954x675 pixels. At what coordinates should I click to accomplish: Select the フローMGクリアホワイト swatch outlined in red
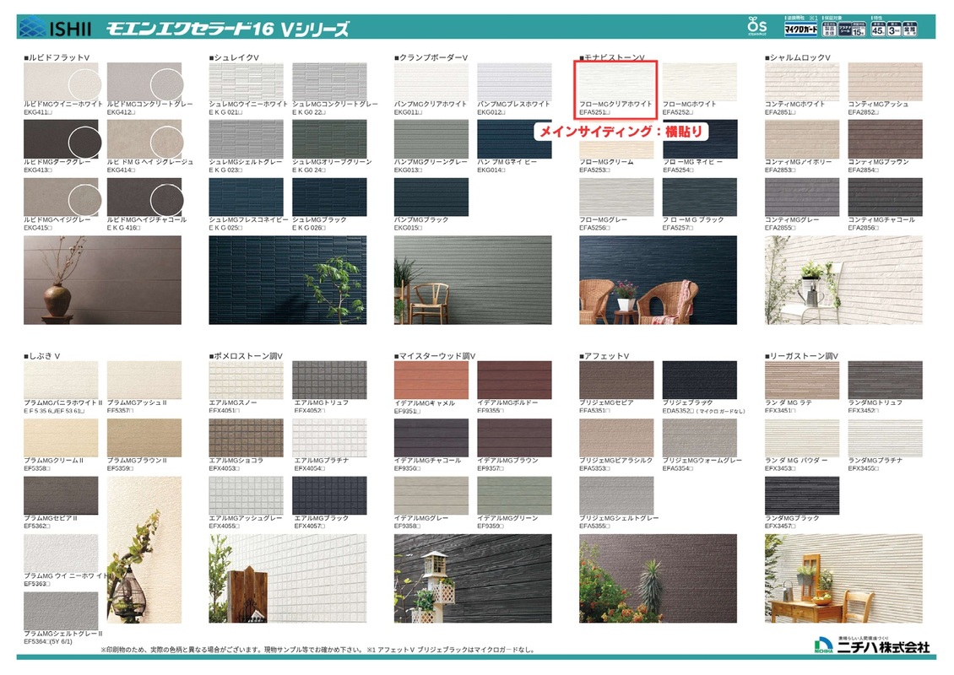[616, 81]
